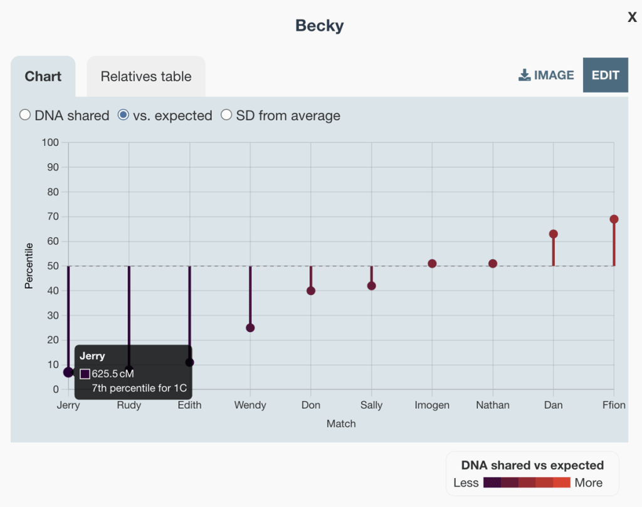The height and width of the screenshot is (507, 642).
Task: Click Edith's data point marker
Action: tap(189, 362)
